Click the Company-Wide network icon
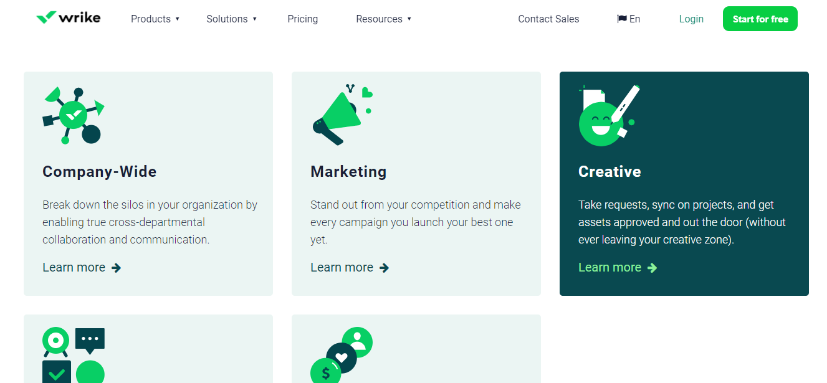Screen dimensions: 827x383 74,115
